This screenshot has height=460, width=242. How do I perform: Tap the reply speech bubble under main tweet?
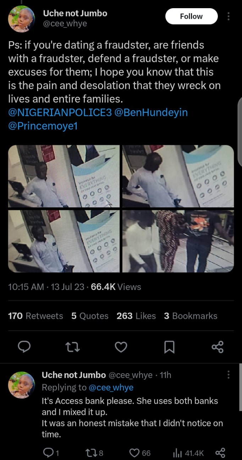24,347
